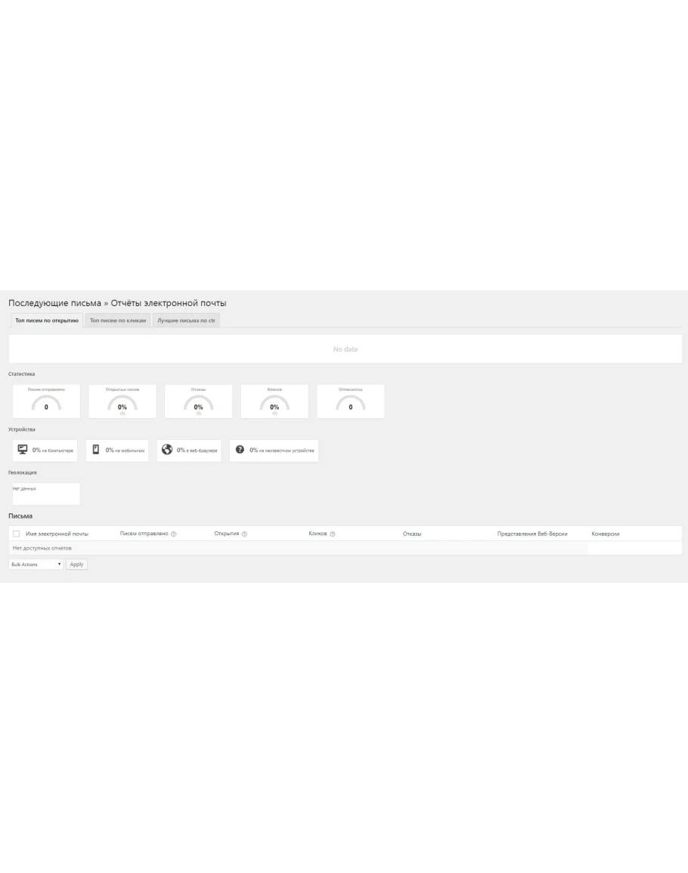
Task: Click the desktop computer device icon
Action: pyautogui.click(x=23, y=450)
